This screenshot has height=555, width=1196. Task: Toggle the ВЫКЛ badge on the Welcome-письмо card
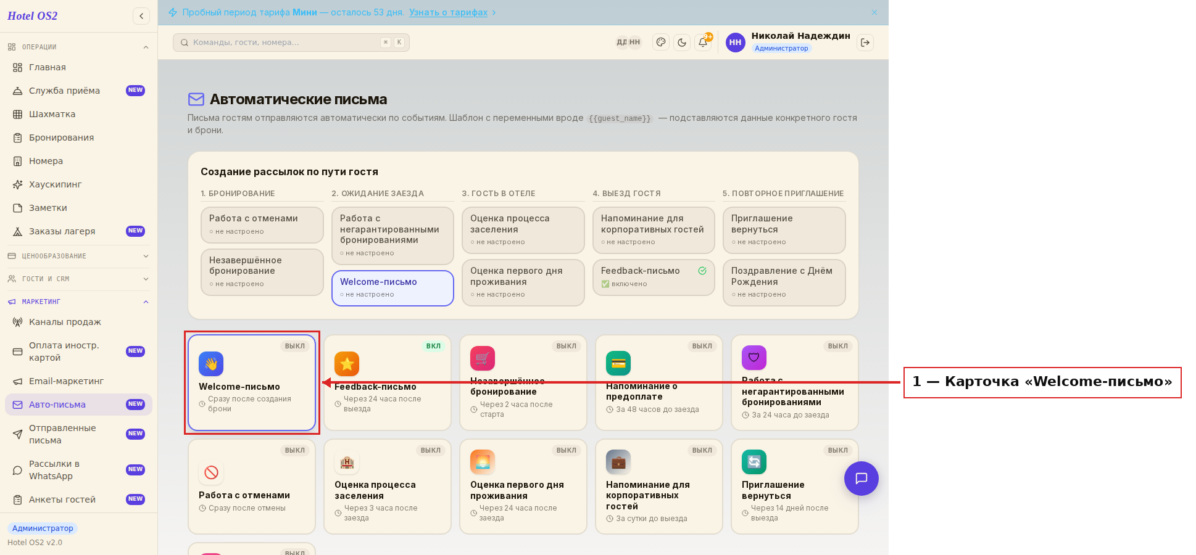pos(295,346)
